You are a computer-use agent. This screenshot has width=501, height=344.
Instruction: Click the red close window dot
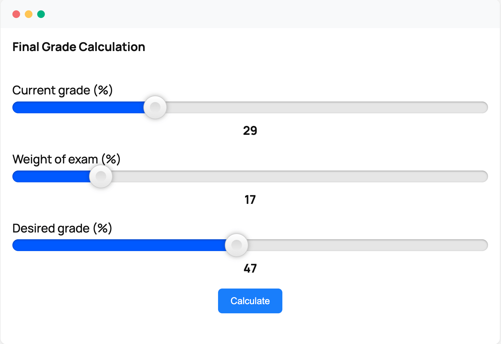16,14
